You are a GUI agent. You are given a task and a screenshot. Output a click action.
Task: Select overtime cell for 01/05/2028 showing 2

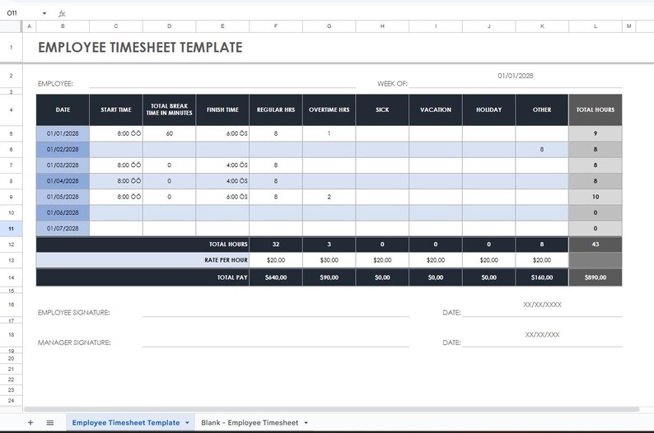click(329, 197)
